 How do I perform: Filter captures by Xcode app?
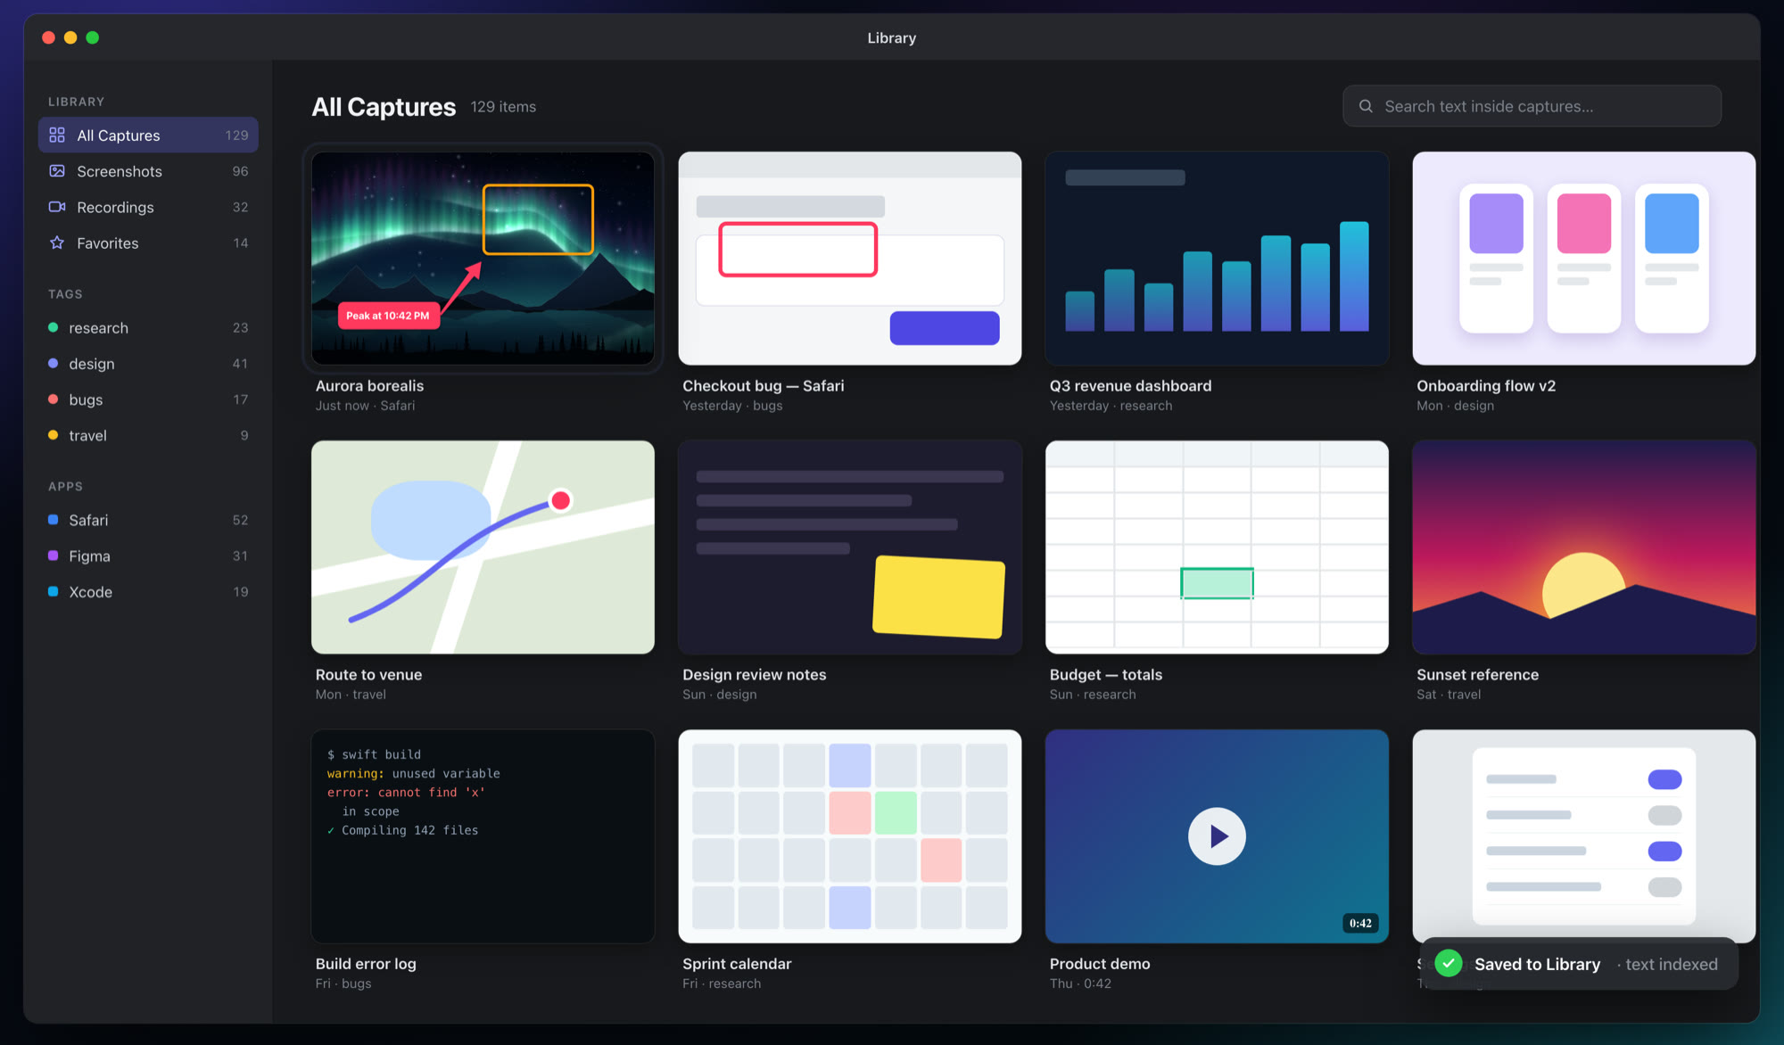point(148,592)
